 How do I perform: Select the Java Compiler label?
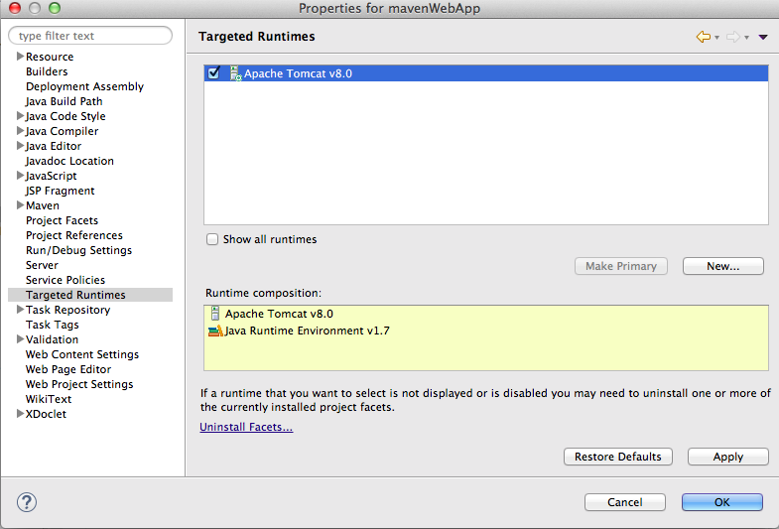coord(62,131)
